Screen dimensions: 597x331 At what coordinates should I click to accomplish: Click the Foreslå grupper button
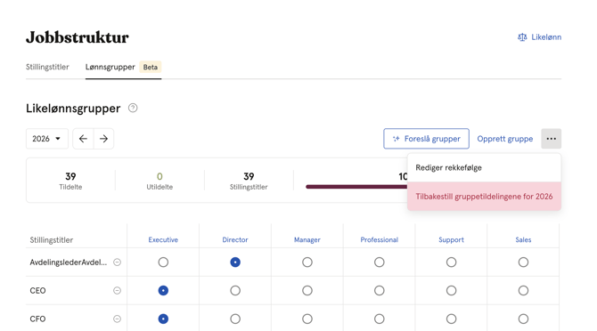pos(426,139)
